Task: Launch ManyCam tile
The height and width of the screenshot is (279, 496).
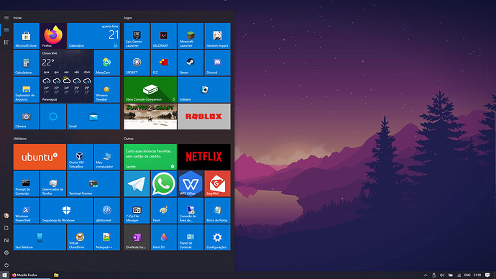Action: tap(107, 63)
